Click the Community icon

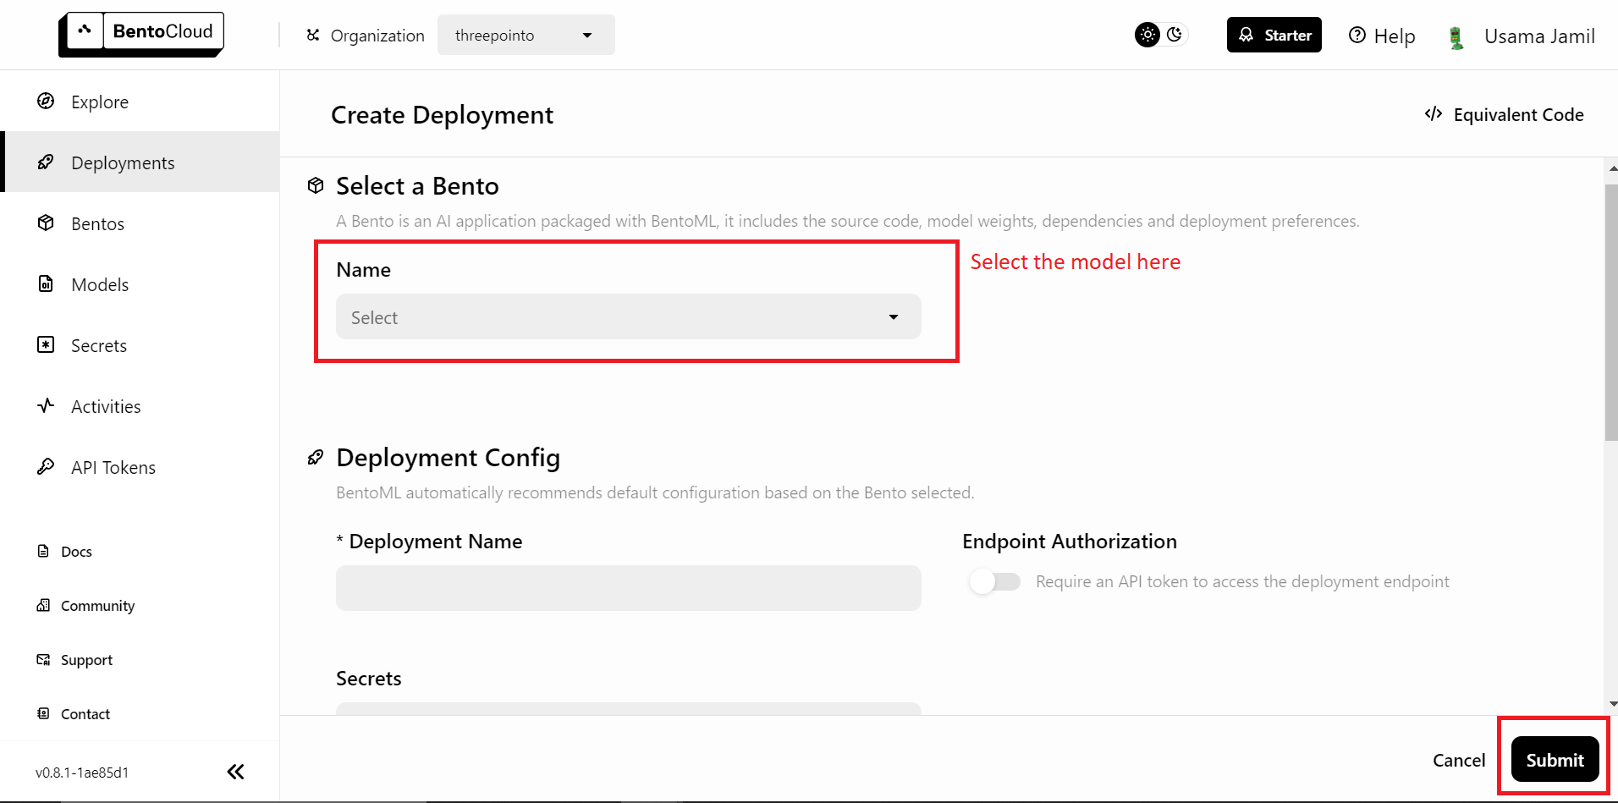coord(43,606)
